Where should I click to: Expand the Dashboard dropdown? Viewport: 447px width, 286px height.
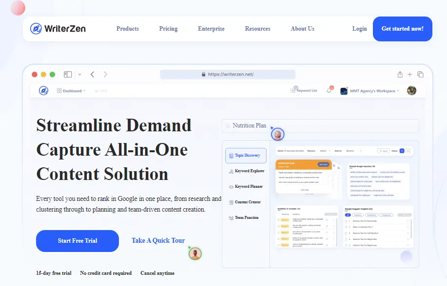72,90
